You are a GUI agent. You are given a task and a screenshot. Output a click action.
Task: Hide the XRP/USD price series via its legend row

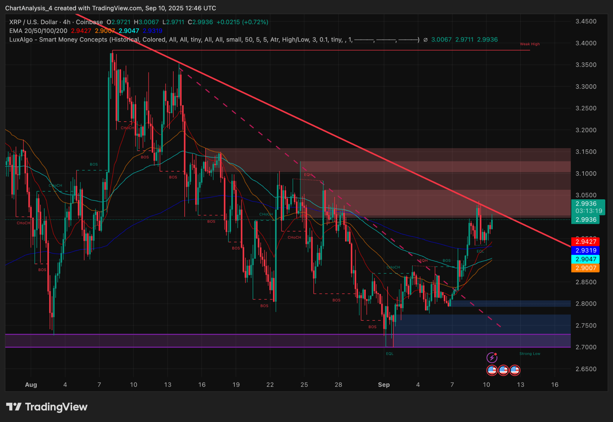click(x=33, y=22)
